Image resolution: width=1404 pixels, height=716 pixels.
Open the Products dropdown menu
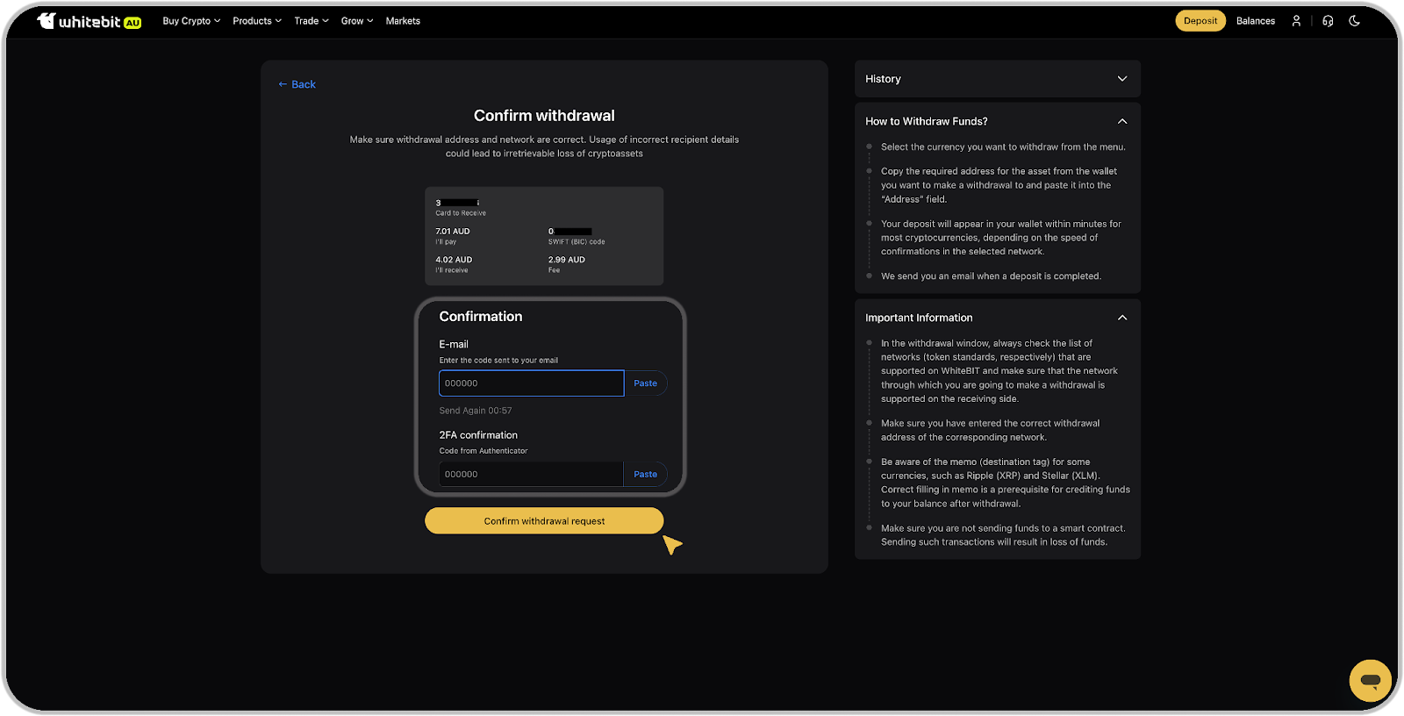[257, 21]
